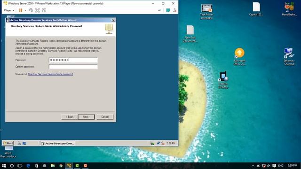Viewport: 301px width, 169px height.
Task: Click the muted volume icon in host tray
Action: tap(269, 166)
